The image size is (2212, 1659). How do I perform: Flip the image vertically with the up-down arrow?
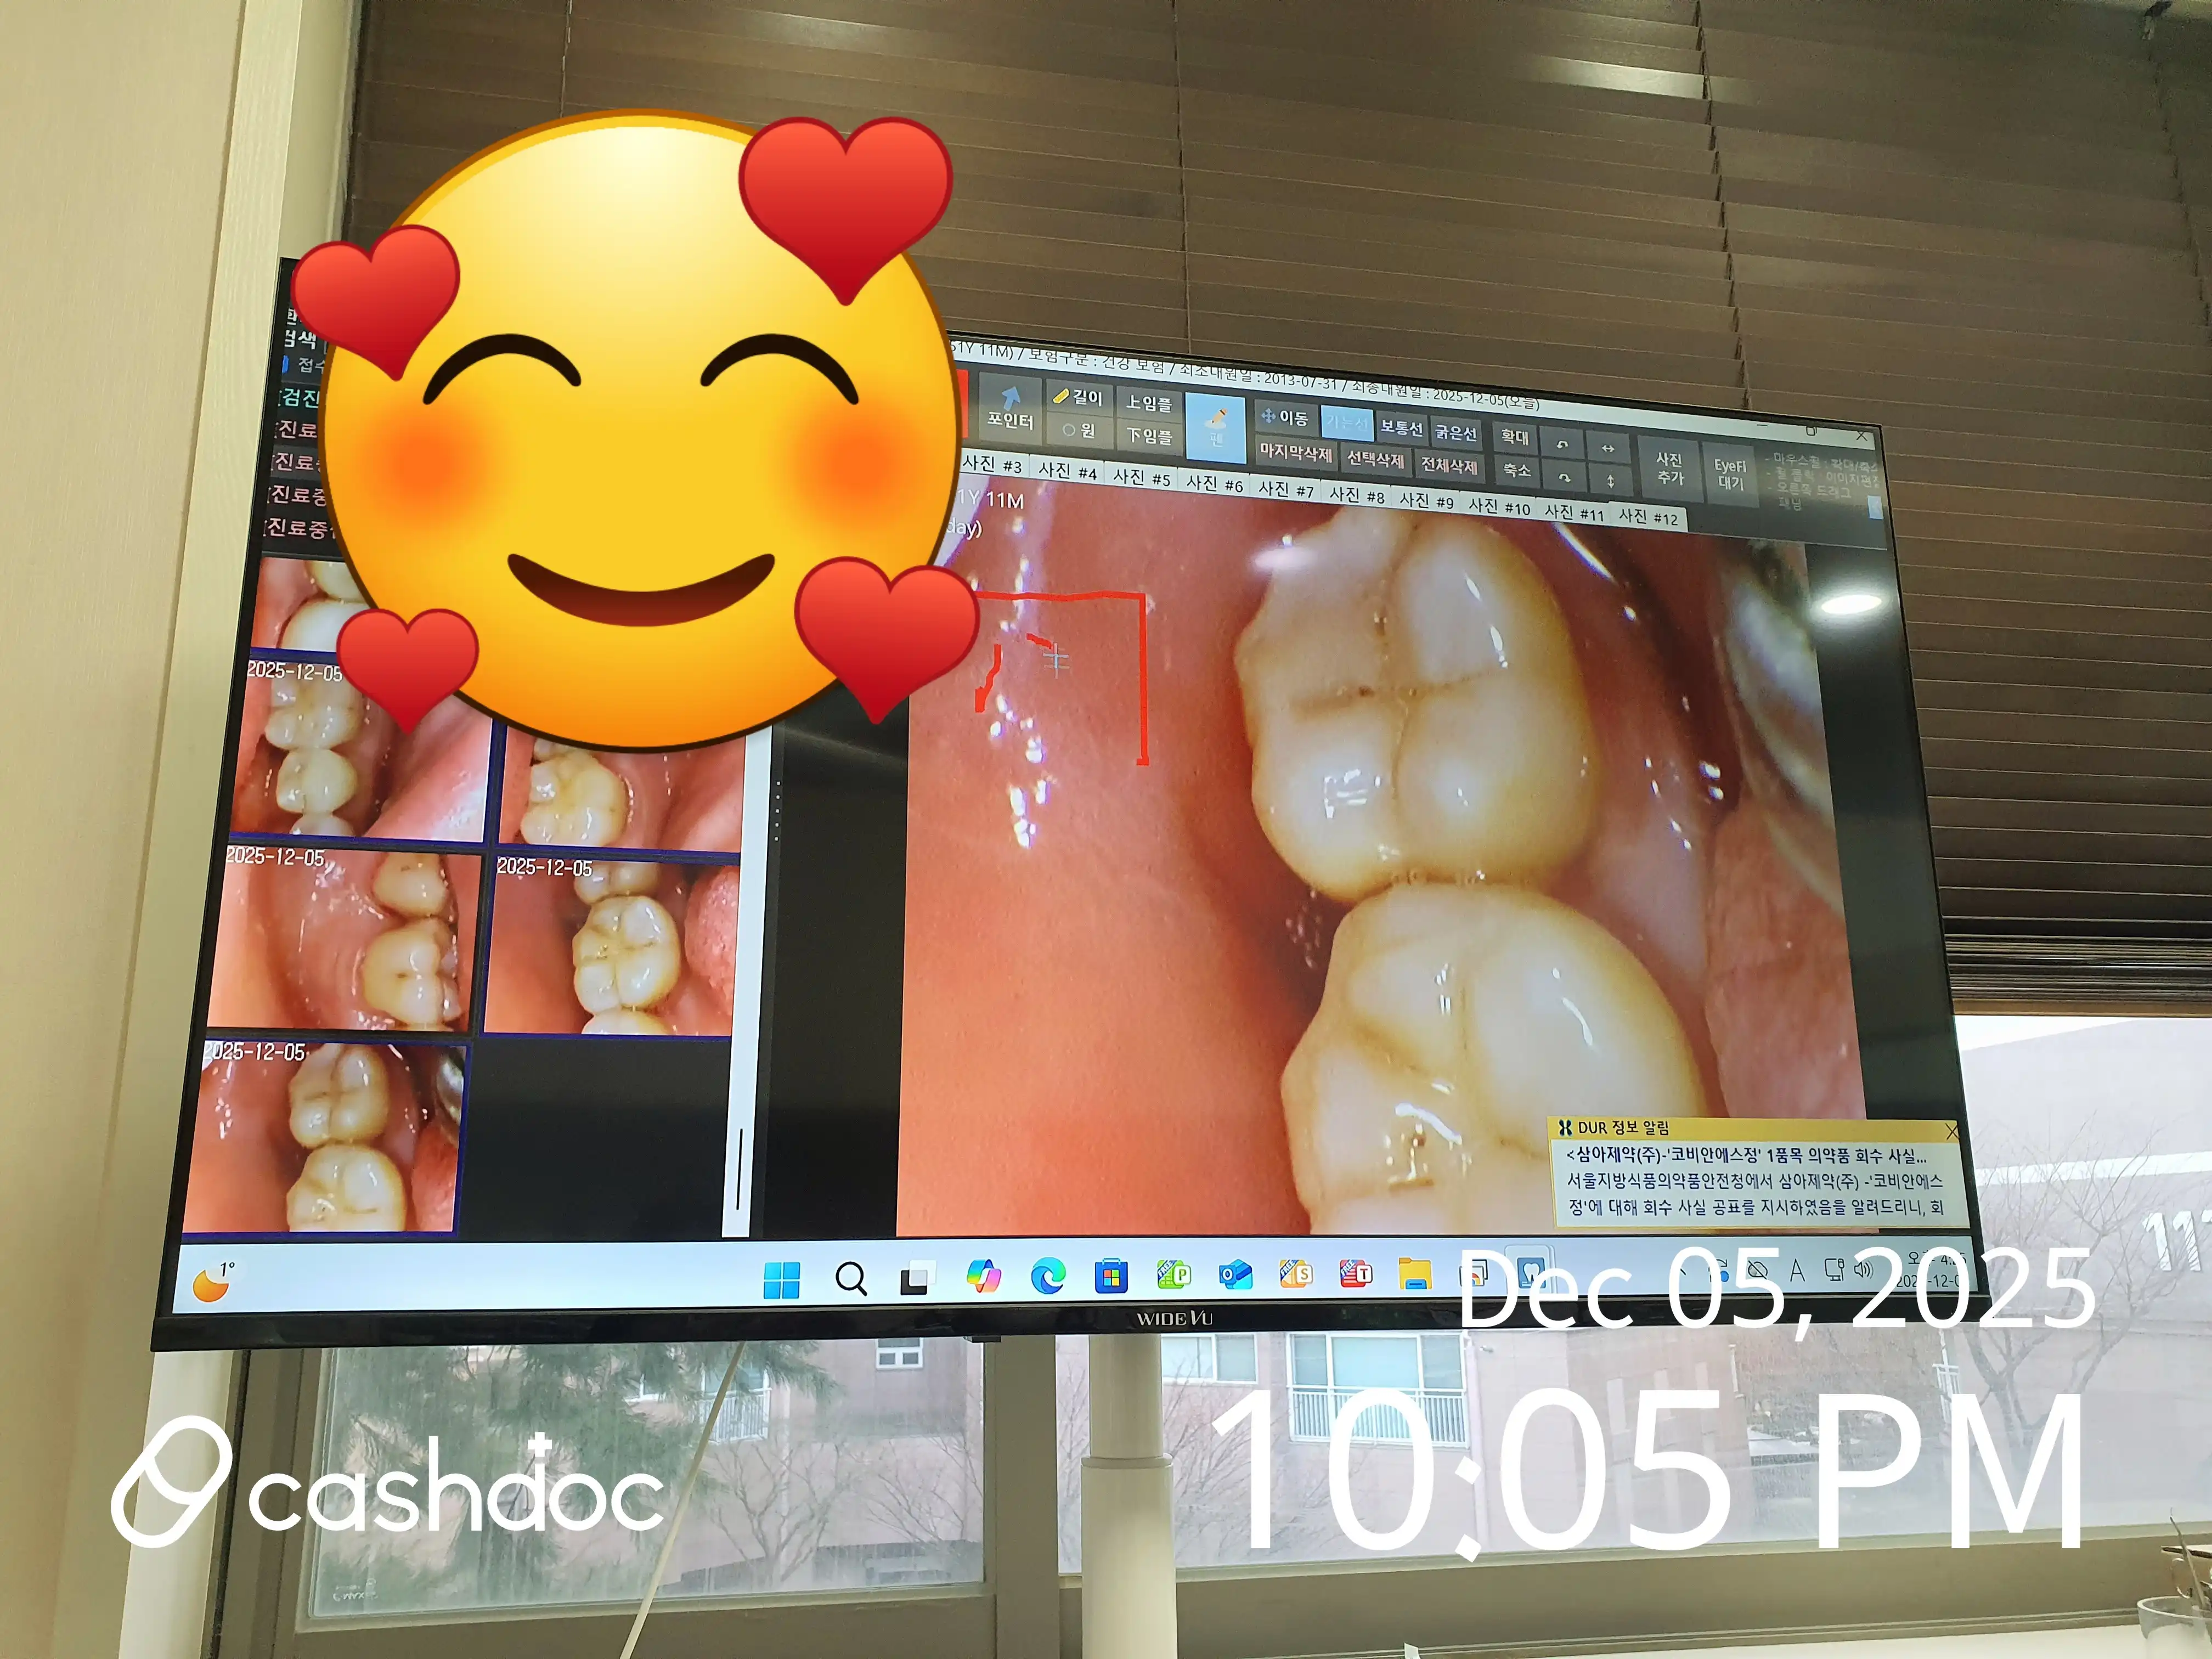tap(1610, 481)
